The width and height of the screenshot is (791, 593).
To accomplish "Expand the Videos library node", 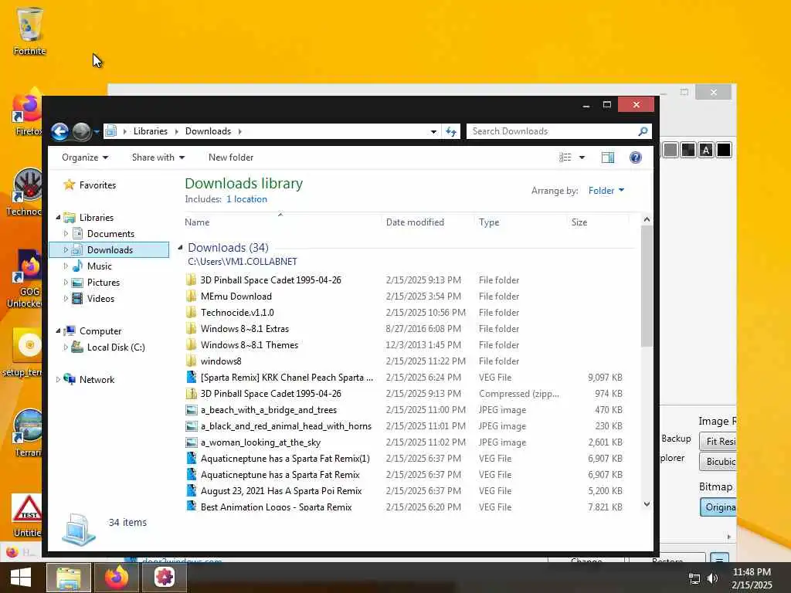I will [66, 299].
